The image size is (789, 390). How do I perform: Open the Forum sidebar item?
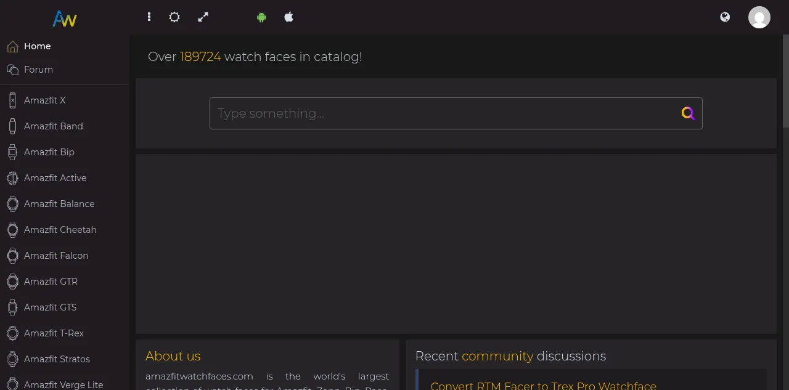(x=38, y=70)
